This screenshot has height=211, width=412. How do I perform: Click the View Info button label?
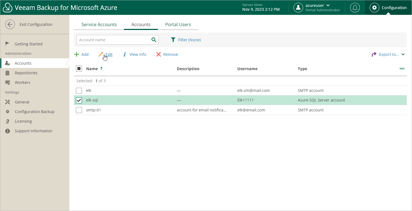(x=138, y=54)
